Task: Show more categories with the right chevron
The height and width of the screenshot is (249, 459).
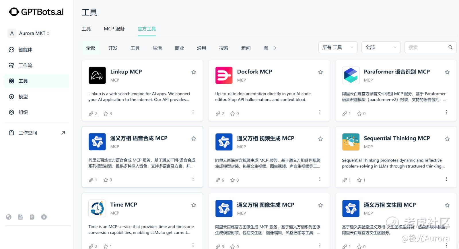Action: 275,48
